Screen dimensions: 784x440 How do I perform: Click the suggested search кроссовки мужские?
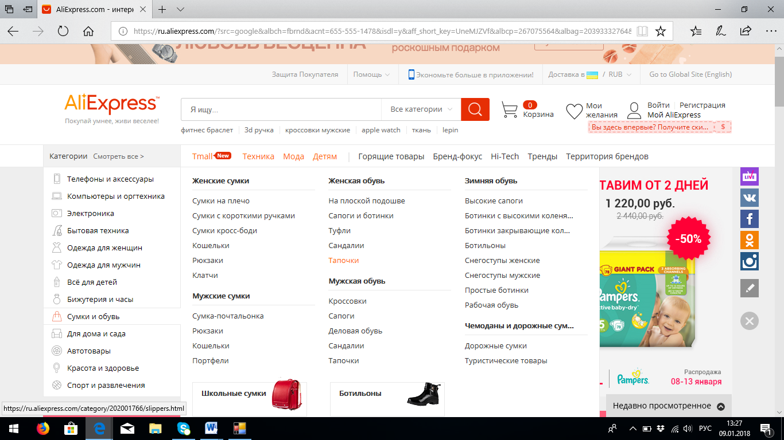[317, 130]
